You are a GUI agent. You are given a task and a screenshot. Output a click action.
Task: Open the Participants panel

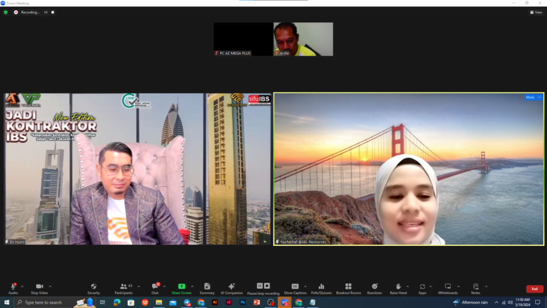[x=123, y=287]
